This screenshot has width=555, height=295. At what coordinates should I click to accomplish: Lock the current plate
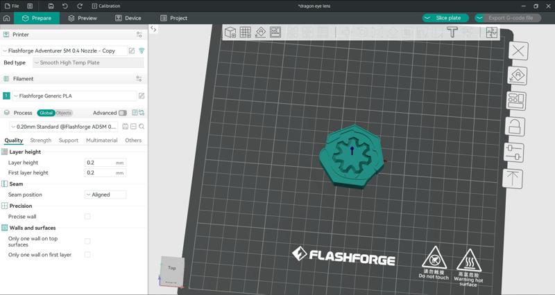(514, 127)
